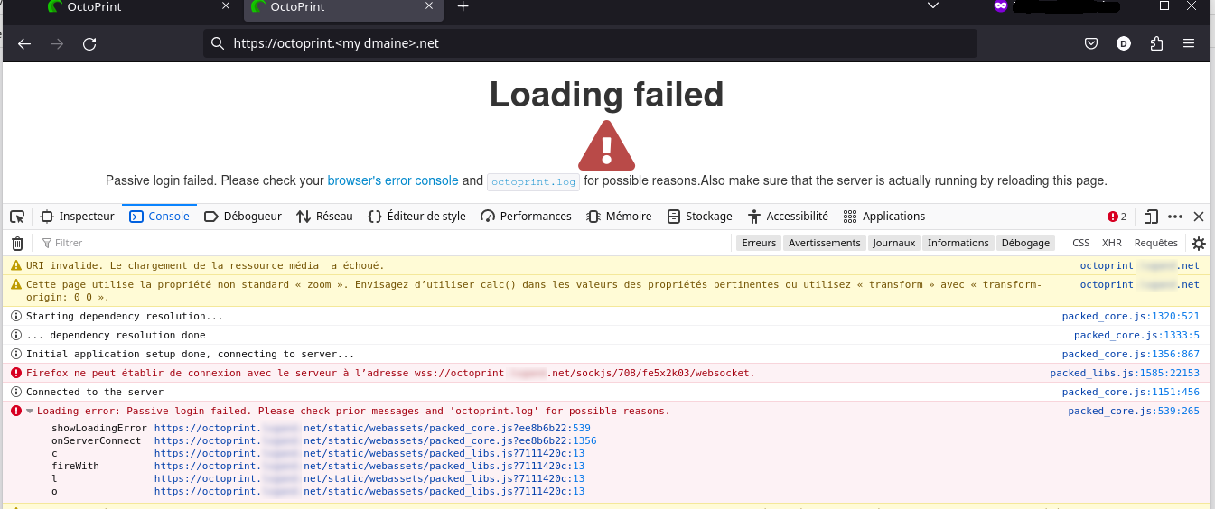Toggle the CSS filter
This screenshot has height=509, width=1215.
coord(1080,243)
